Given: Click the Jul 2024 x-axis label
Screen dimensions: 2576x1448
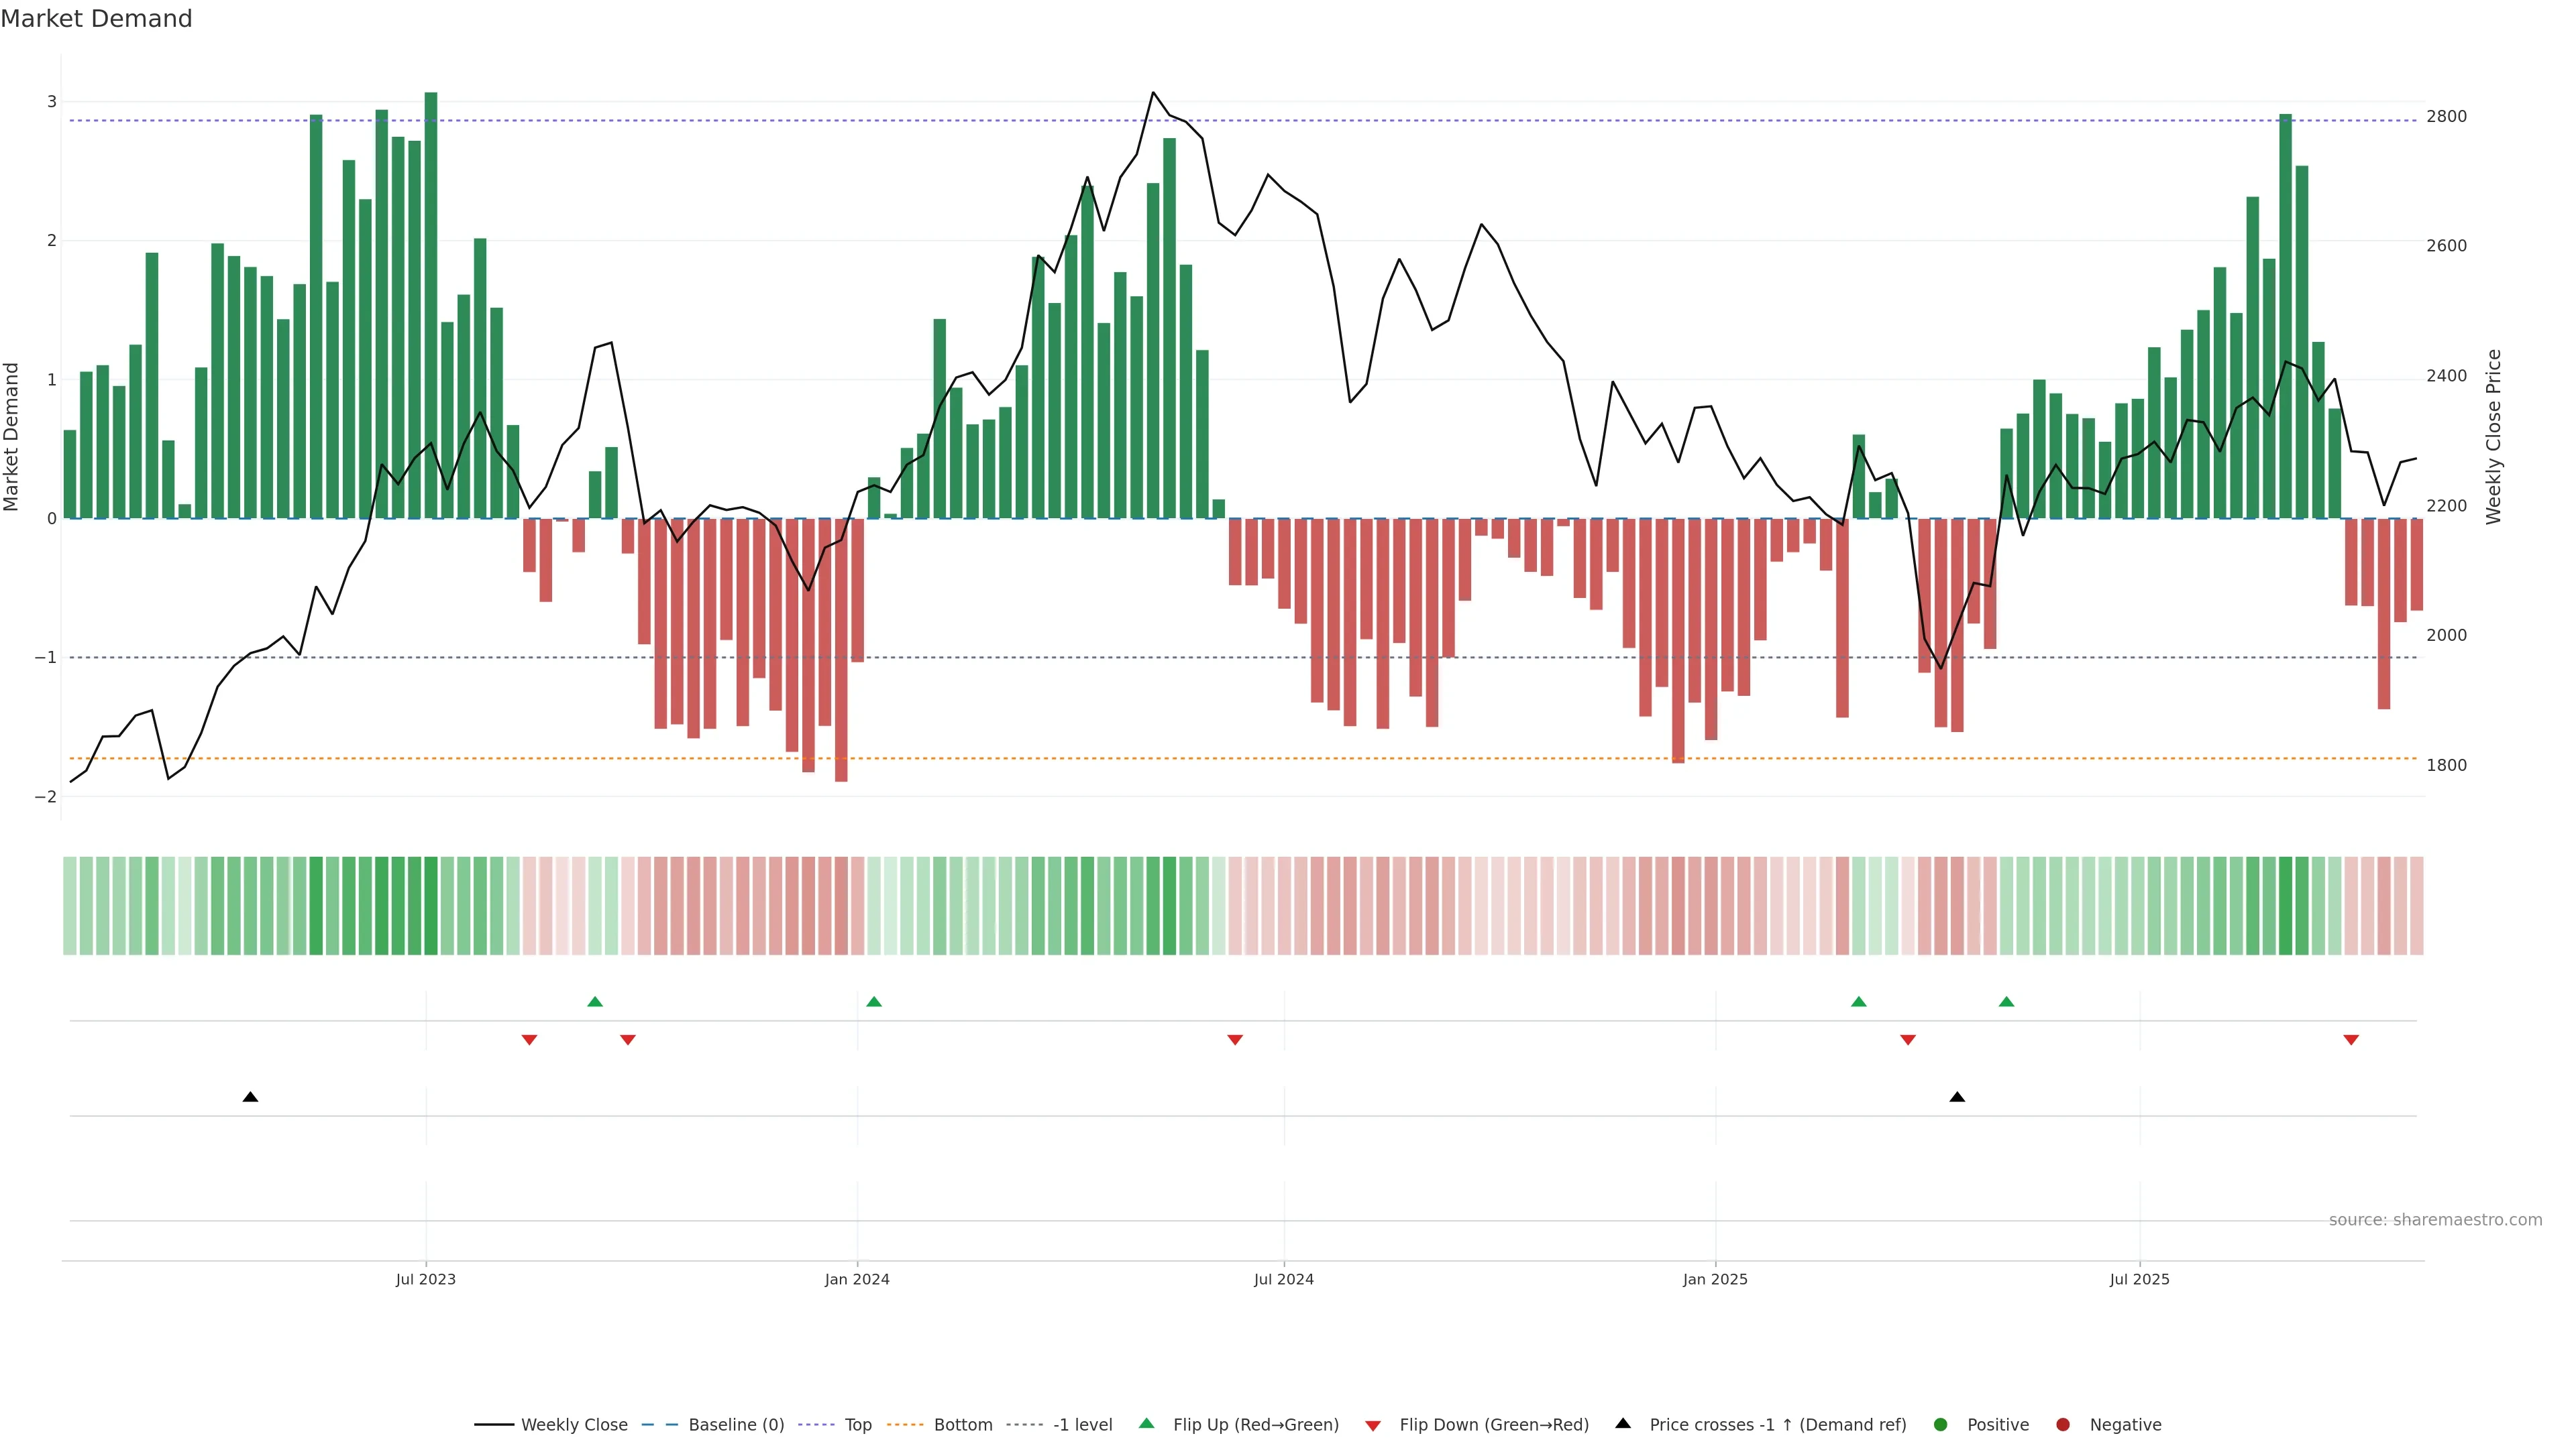Looking at the screenshot, I should click(x=1284, y=1279).
